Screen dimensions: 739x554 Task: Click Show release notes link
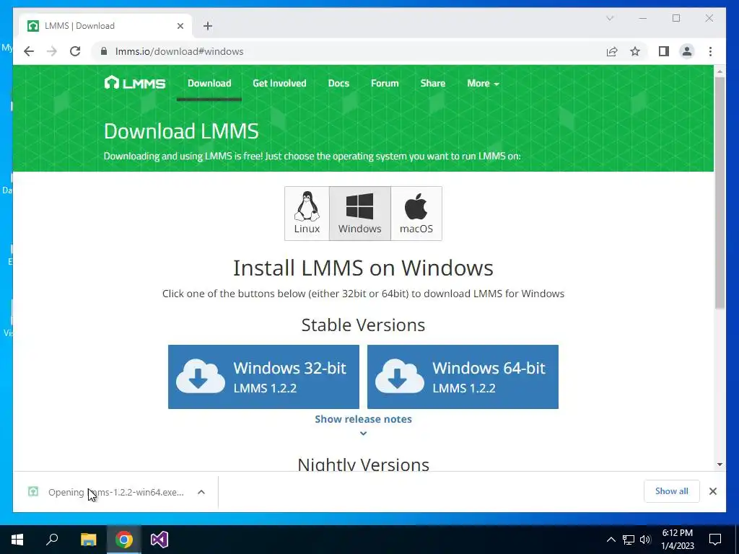(364, 419)
